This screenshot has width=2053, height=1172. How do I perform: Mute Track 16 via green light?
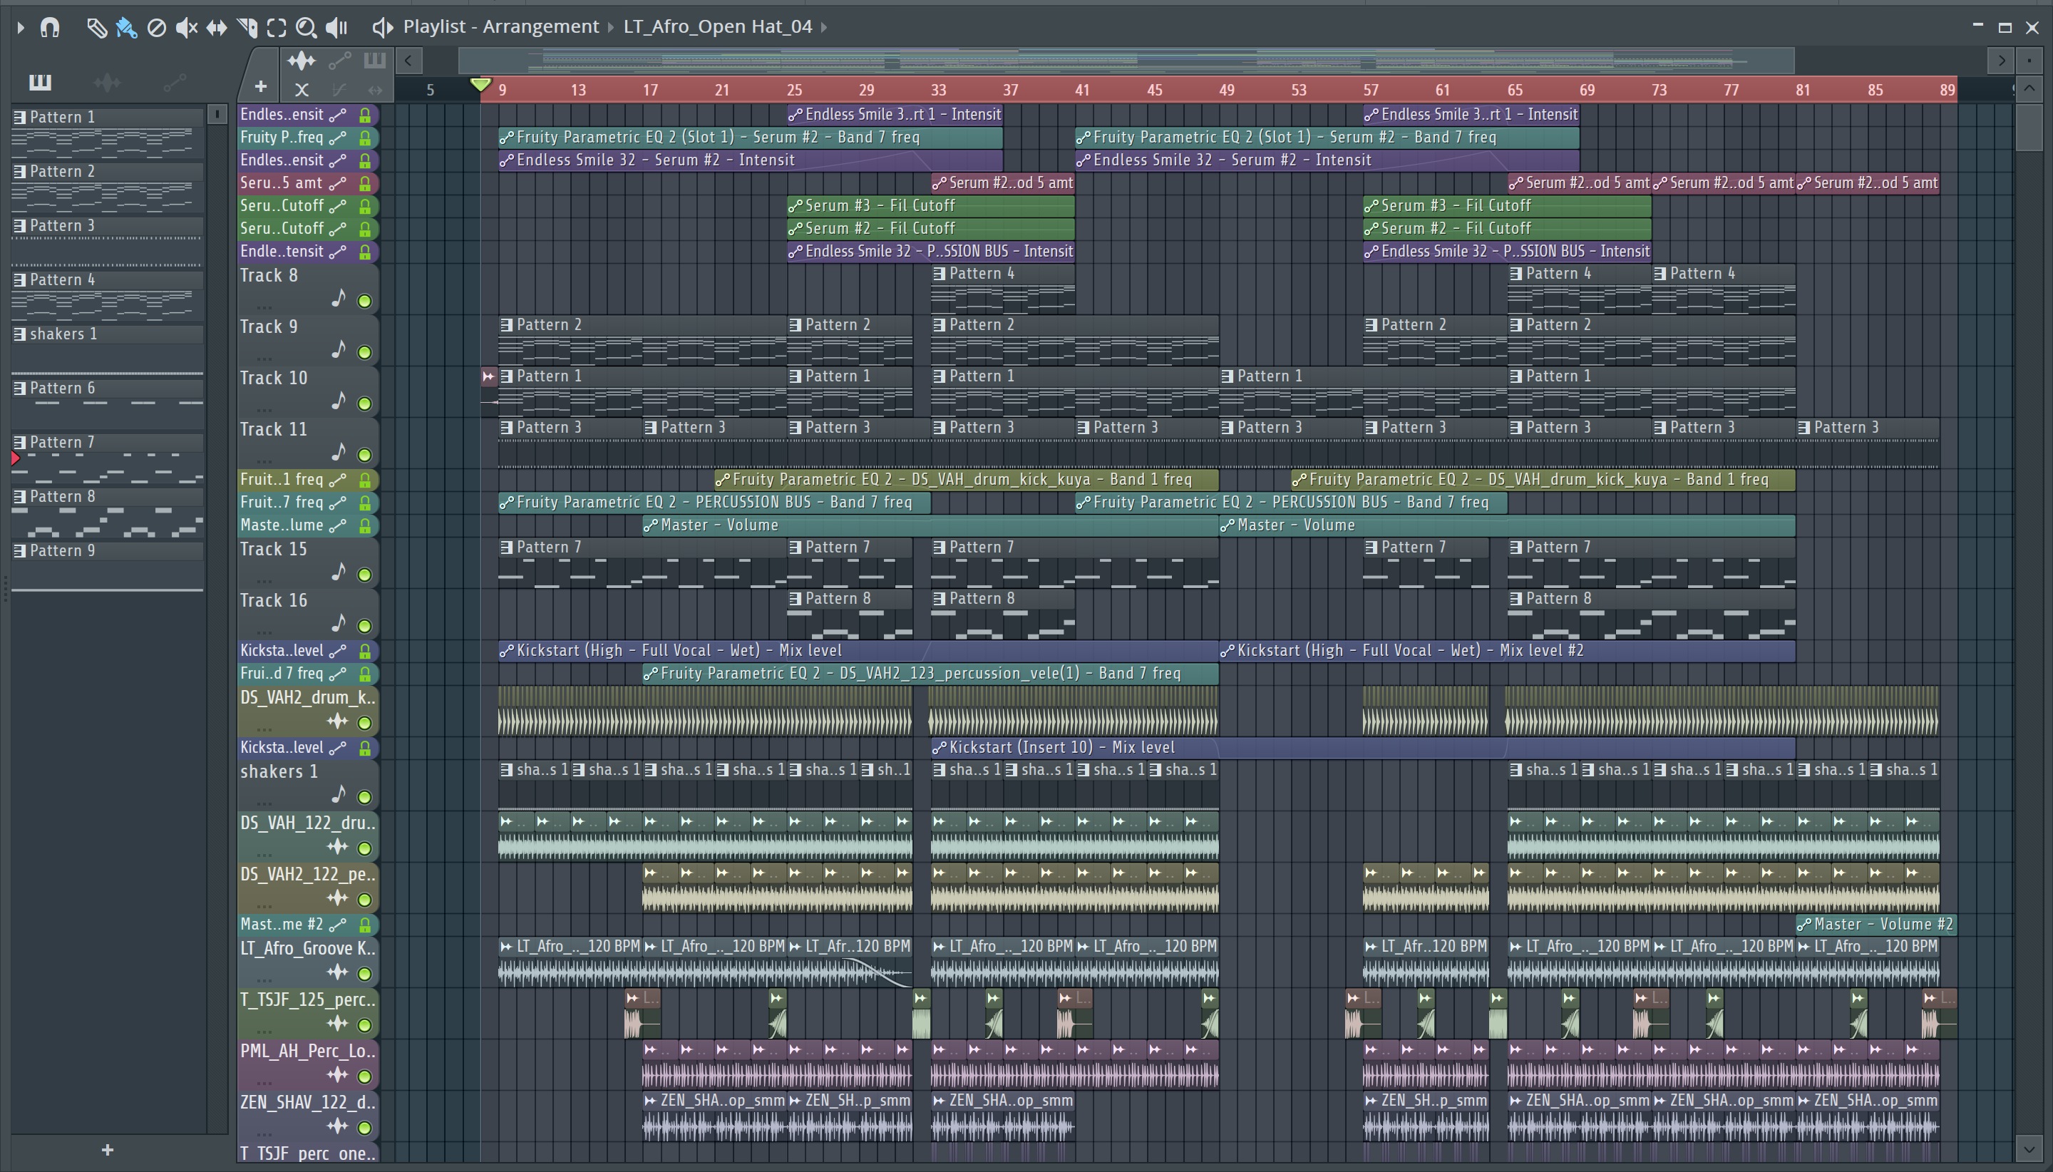[364, 626]
